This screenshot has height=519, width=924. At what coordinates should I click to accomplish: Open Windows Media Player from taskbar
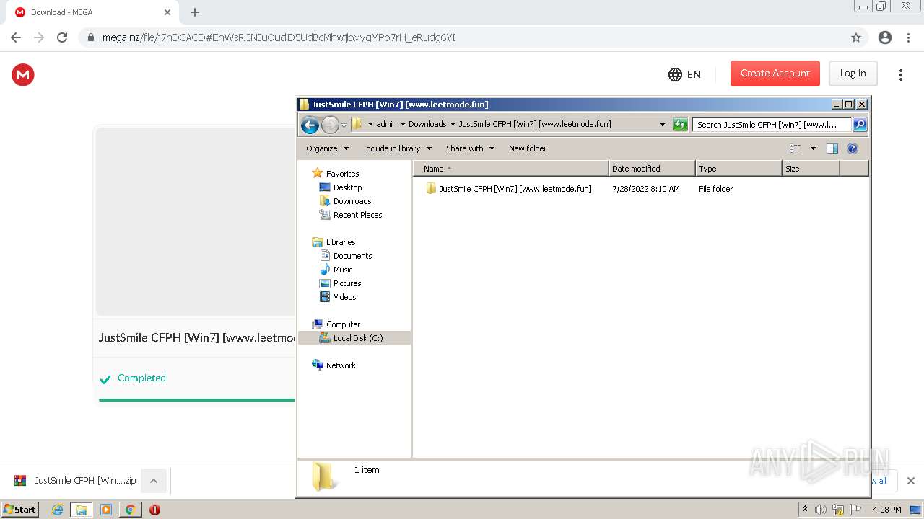coord(106,510)
